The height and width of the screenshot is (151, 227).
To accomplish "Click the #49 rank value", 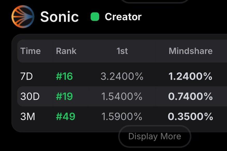I will [65, 116].
